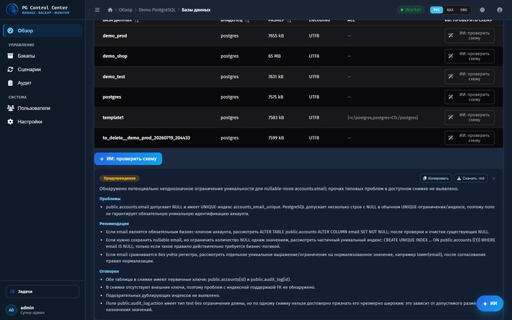The height and width of the screenshot is (320, 512).
Task: Select the demo_prod database name
Action: pyautogui.click(x=114, y=36)
